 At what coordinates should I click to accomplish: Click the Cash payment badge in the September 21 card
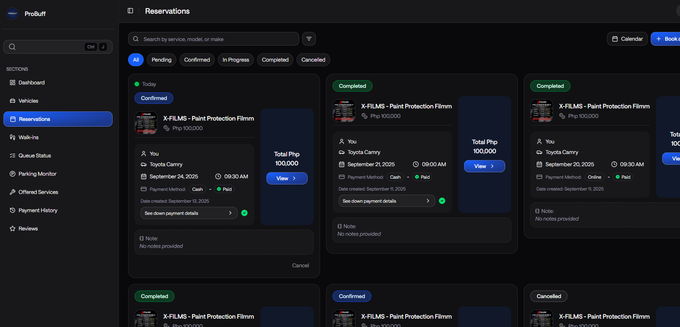395,177
